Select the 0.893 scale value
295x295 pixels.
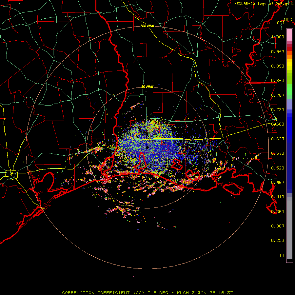[278, 66]
